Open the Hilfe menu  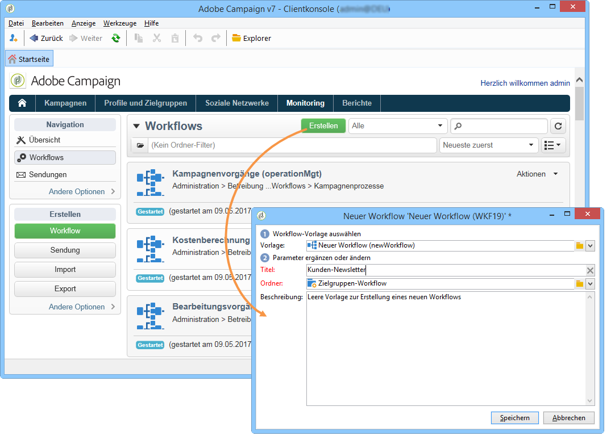pos(151,23)
